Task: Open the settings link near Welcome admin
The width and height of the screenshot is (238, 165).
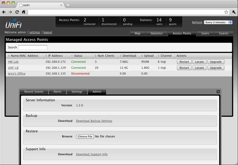Action: pyautogui.click(x=35, y=32)
